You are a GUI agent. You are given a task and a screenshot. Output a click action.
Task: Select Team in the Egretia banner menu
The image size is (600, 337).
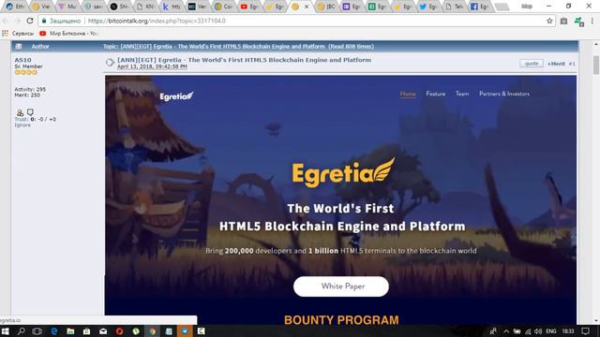[462, 94]
